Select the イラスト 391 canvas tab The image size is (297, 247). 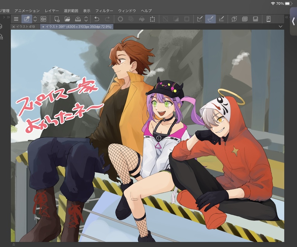click(77, 27)
